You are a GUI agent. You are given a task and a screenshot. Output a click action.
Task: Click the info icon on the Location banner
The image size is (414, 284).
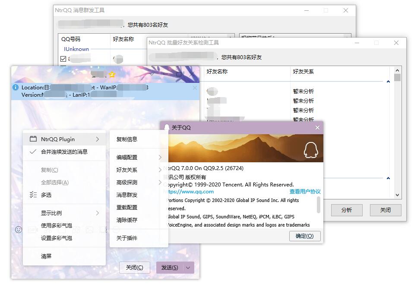point(16,87)
